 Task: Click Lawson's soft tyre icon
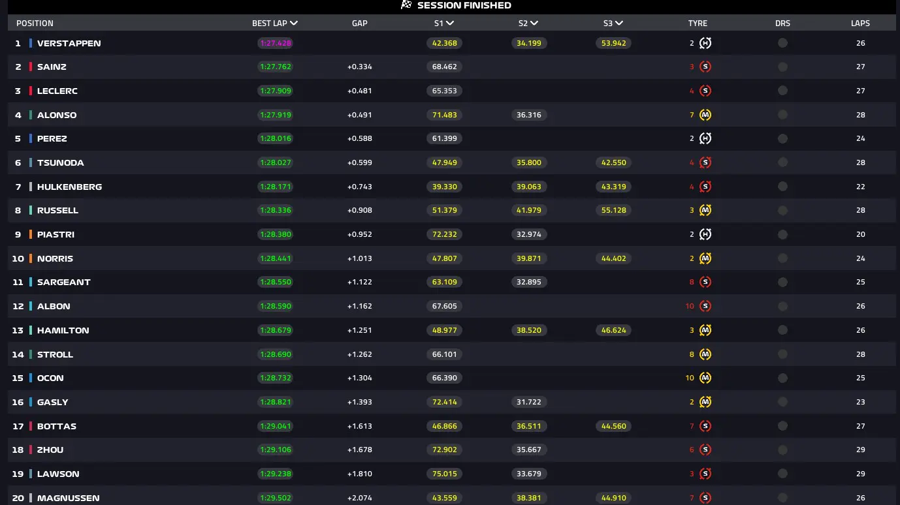pyautogui.click(x=705, y=474)
